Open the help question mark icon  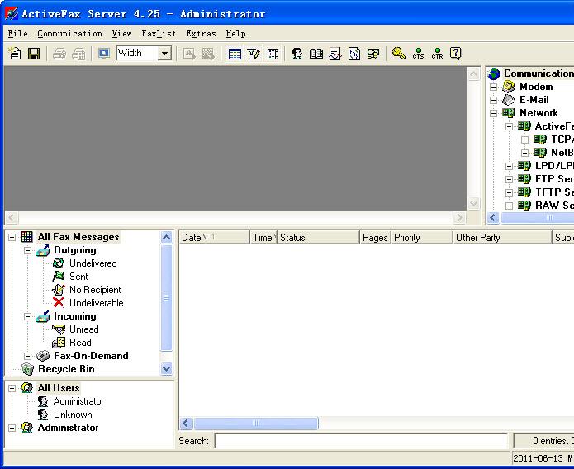(455, 54)
